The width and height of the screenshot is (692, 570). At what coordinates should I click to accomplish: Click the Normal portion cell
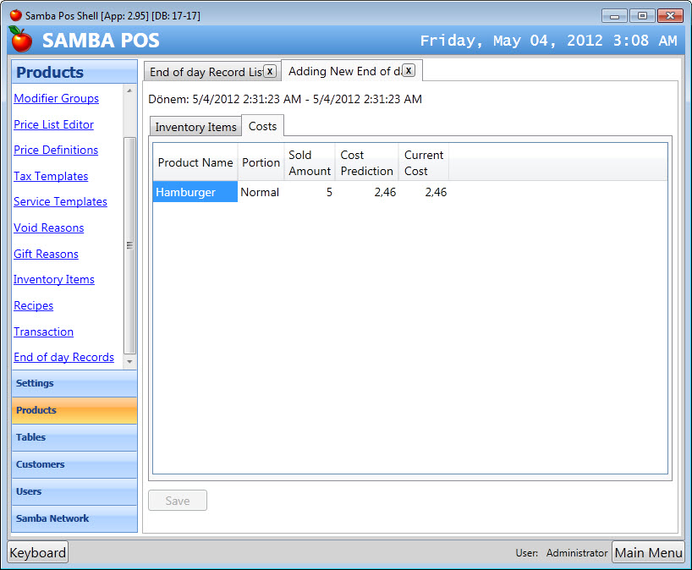[261, 192]
